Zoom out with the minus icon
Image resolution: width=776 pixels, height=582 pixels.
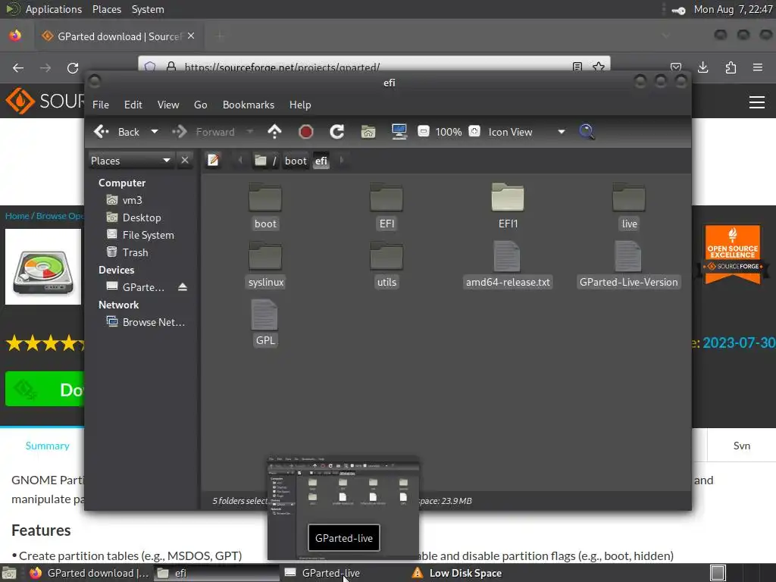[424, 132]
